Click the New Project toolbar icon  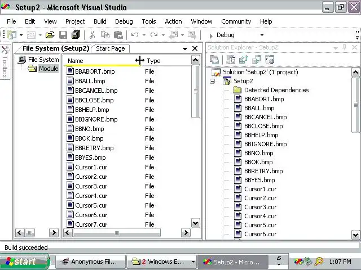[12, 35]
